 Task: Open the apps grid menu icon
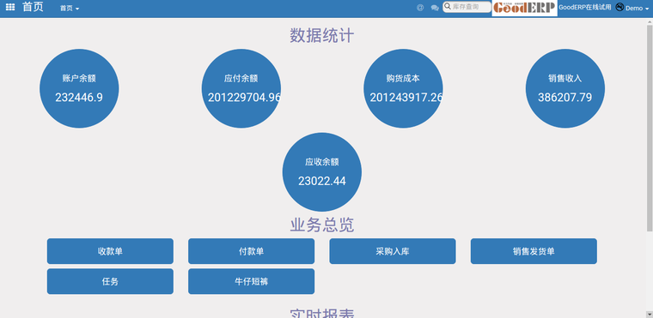click(x=10, y=8)
